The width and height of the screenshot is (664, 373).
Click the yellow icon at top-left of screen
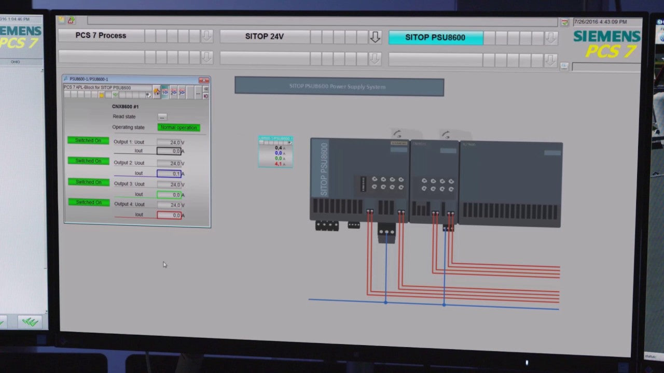point(62,20)
